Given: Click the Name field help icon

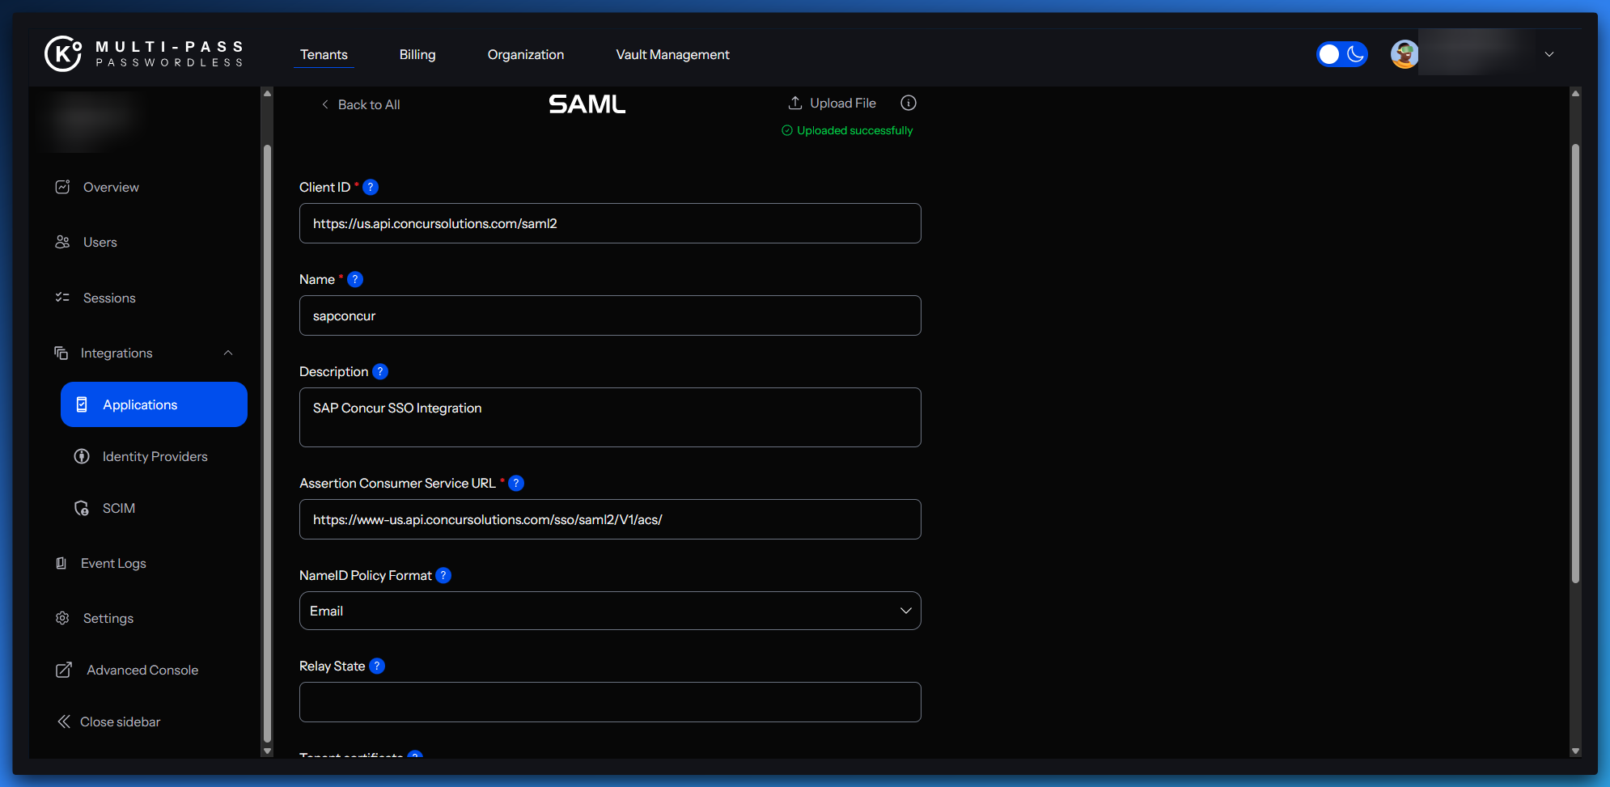Looking at the screenshot, I should click(x=355, y=279).
